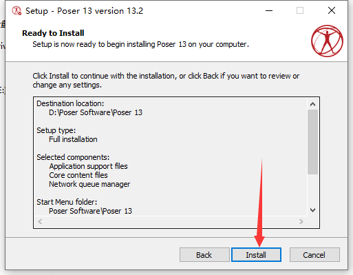
Task: Select the 'Network queue manager' line
Action: [x=89, y=184]
